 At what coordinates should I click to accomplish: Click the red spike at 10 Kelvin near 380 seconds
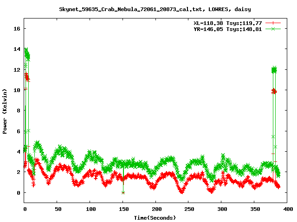274,91
